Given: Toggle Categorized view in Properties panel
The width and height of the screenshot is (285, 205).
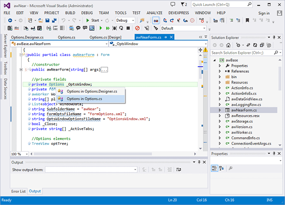Looking at the screenshot, I should [x=215, y=168].
